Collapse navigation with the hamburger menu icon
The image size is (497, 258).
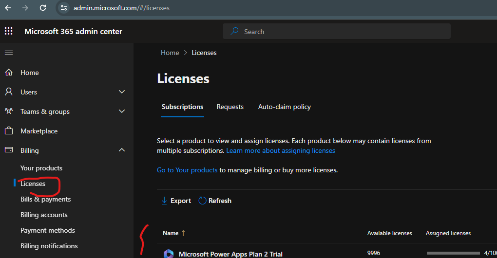click(x=9, y=53)
